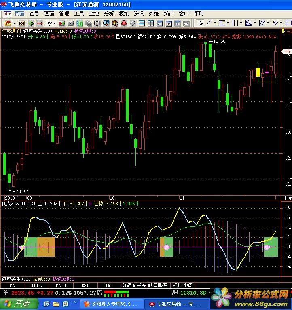The width and height of the screenshot is (292, 310).
Task: Open taskbar item 飞狐交易师
Action: pyautogui.click(x=177, y=304)
